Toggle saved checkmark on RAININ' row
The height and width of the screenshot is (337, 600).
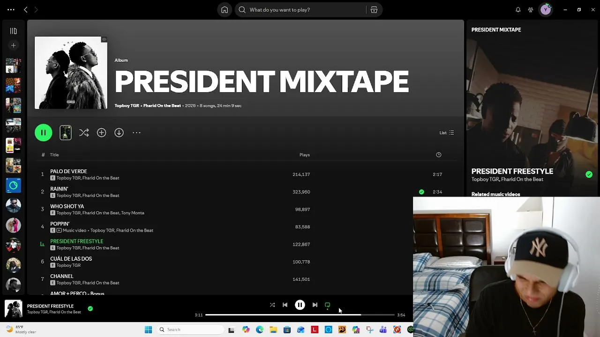[421, 192]
